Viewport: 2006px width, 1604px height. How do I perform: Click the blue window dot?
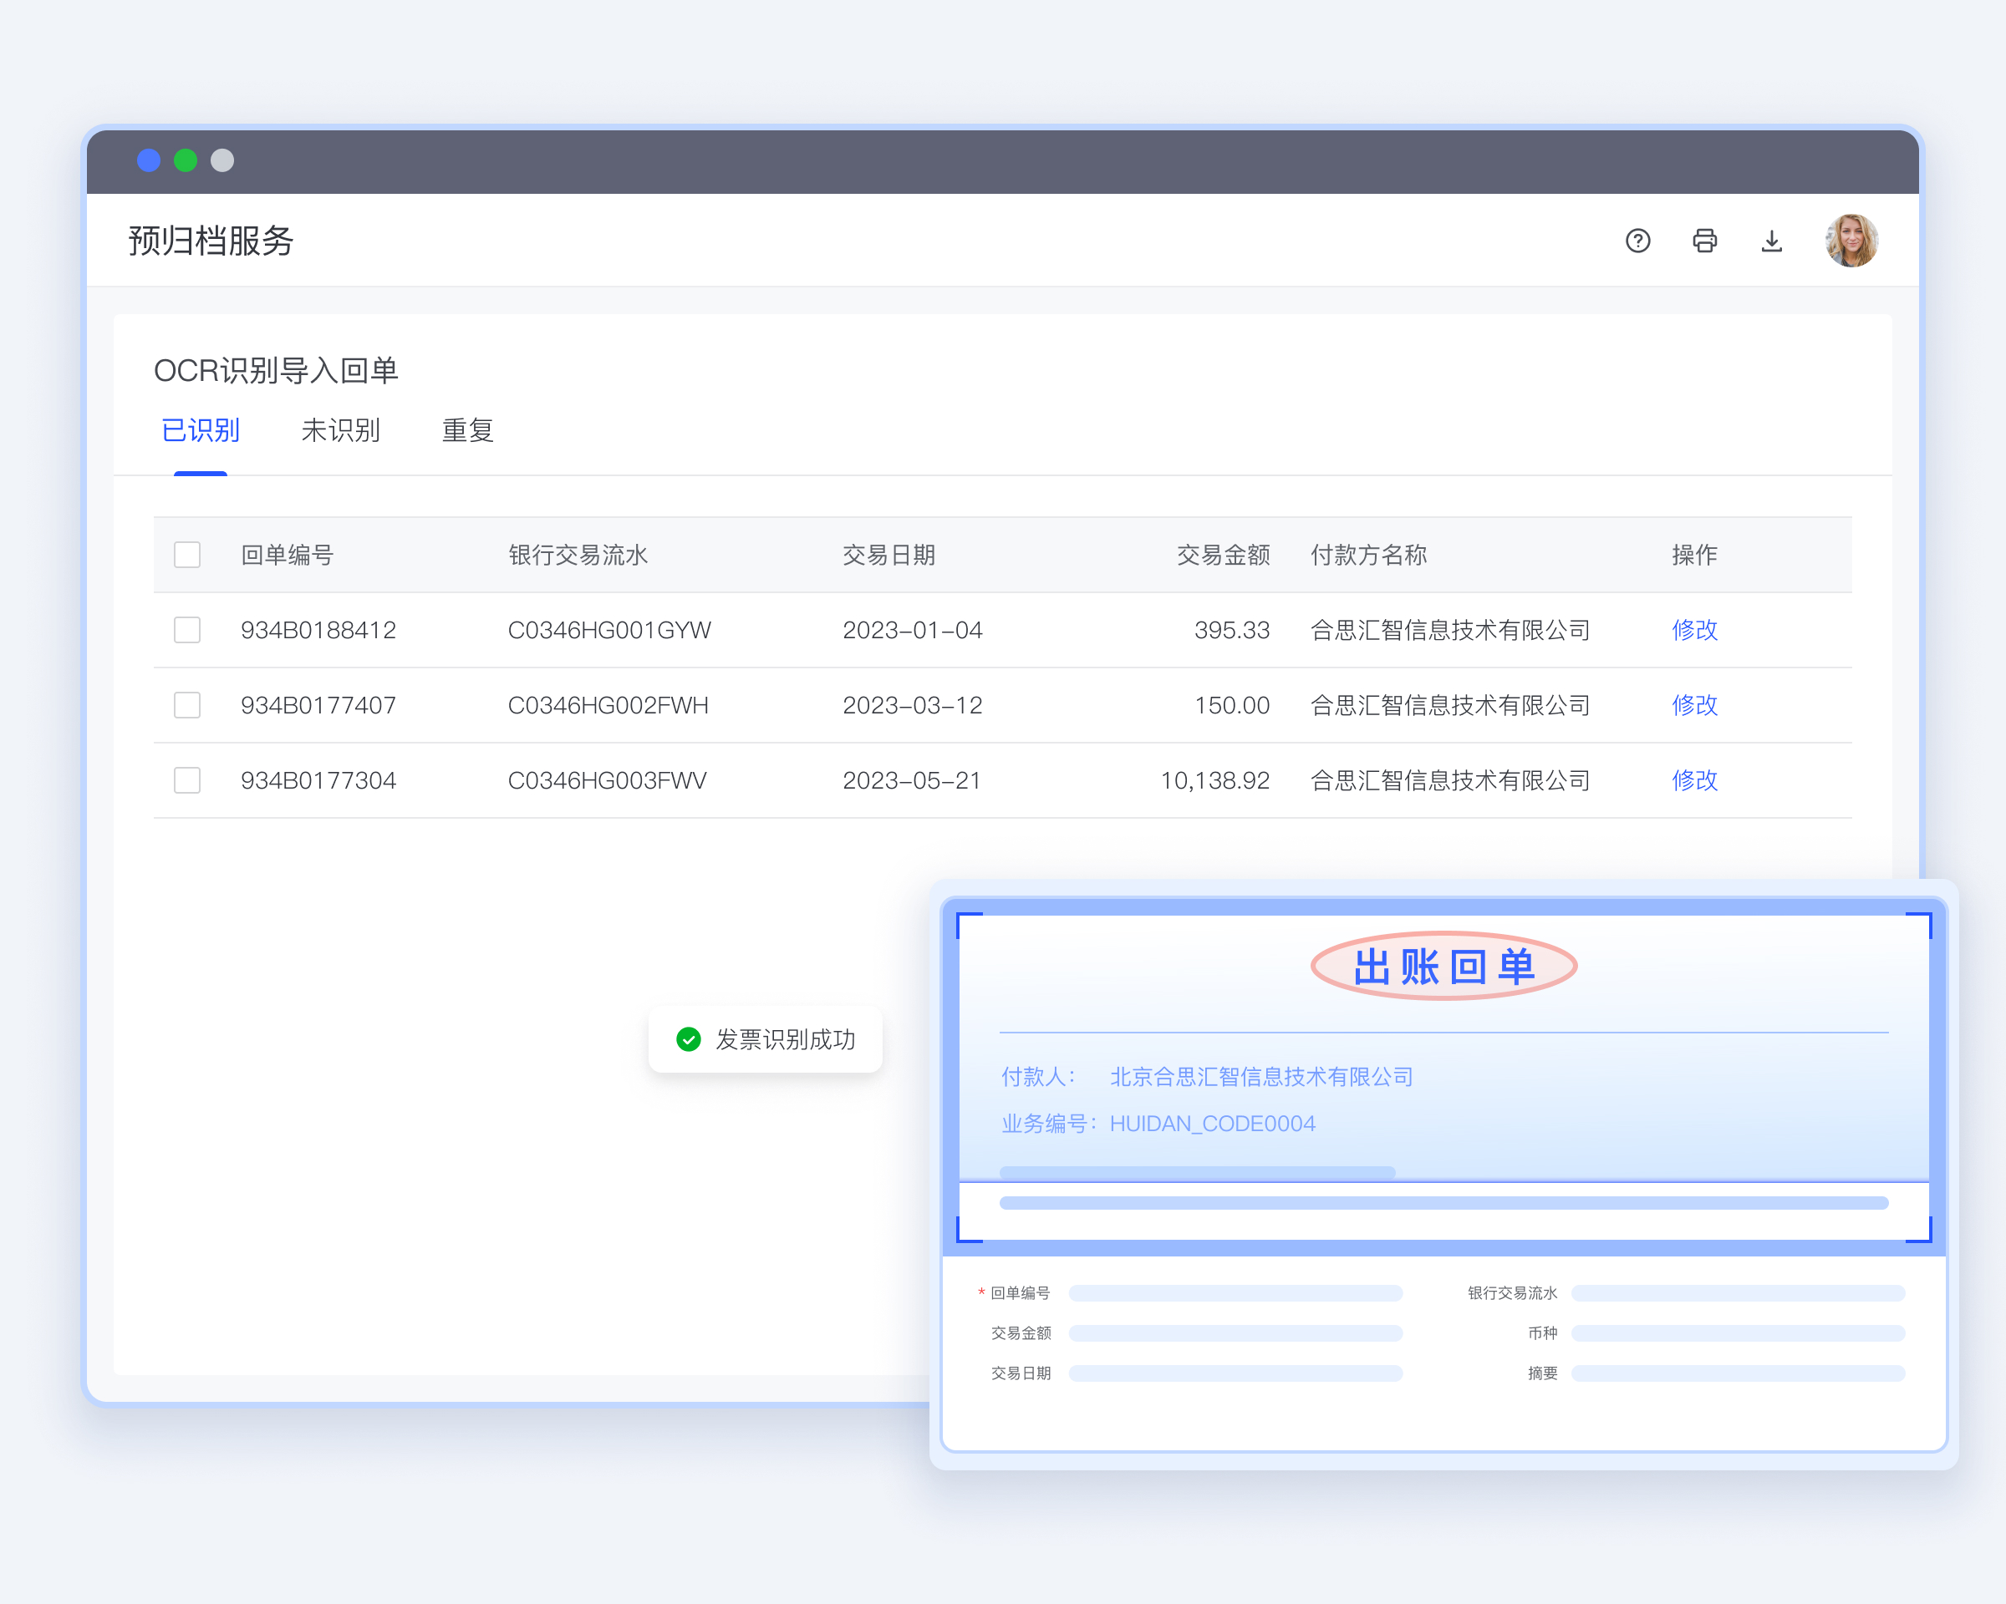pos(149,161)
